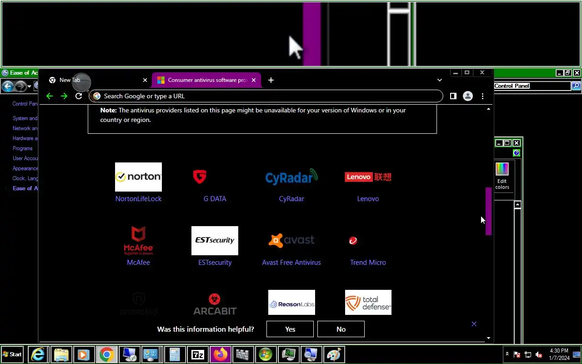This screenshot has height=364, width=582.
Task: Open the Trend Micro text link
Action: [x=368, y=263]
